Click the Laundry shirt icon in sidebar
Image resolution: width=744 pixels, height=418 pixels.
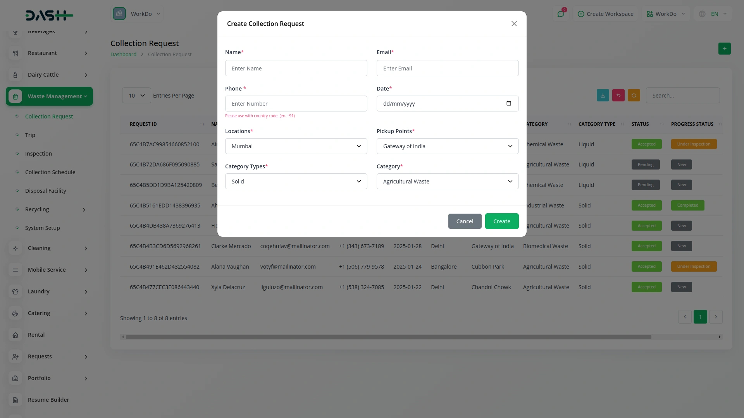click(x=15, y=291)
